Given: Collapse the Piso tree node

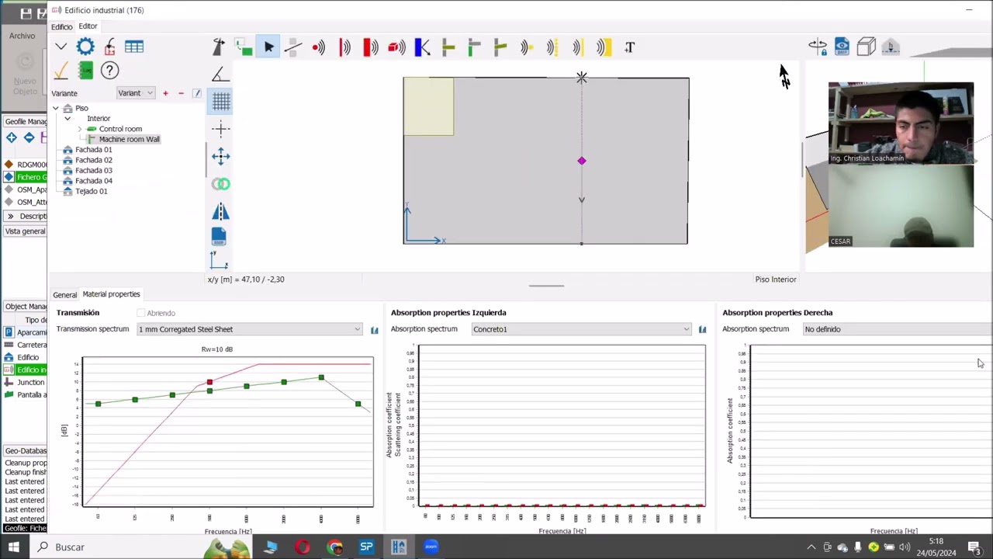Looking at the screenshot, I should tap(56, 108).
